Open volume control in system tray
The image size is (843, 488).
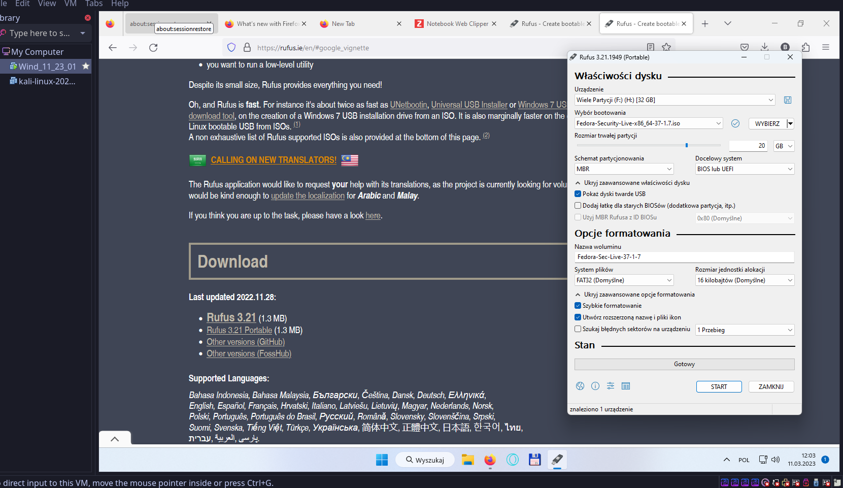(x=775, y=460)
